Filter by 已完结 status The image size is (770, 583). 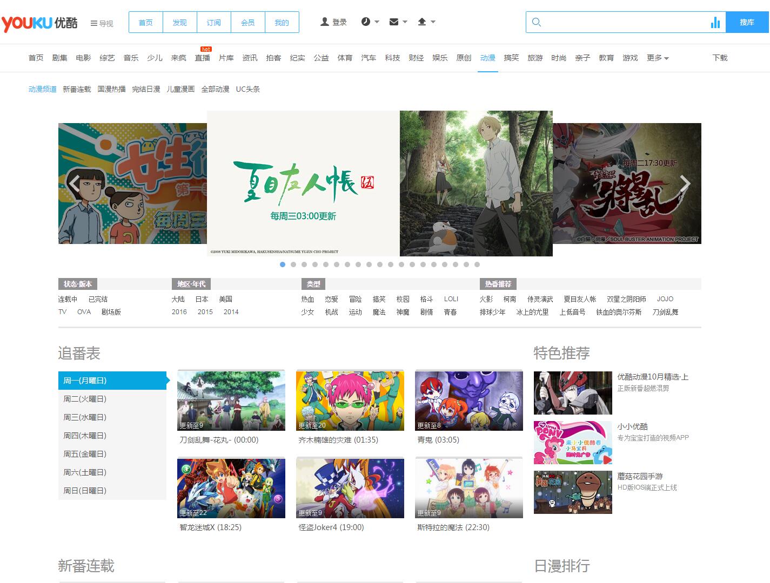click(x=98, y=299)
